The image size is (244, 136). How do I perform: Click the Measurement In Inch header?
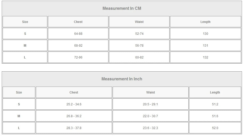122,79
